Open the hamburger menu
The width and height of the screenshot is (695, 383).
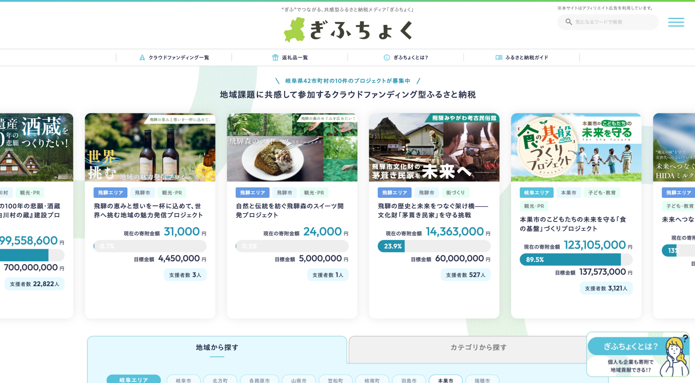[x=676, y=22]
